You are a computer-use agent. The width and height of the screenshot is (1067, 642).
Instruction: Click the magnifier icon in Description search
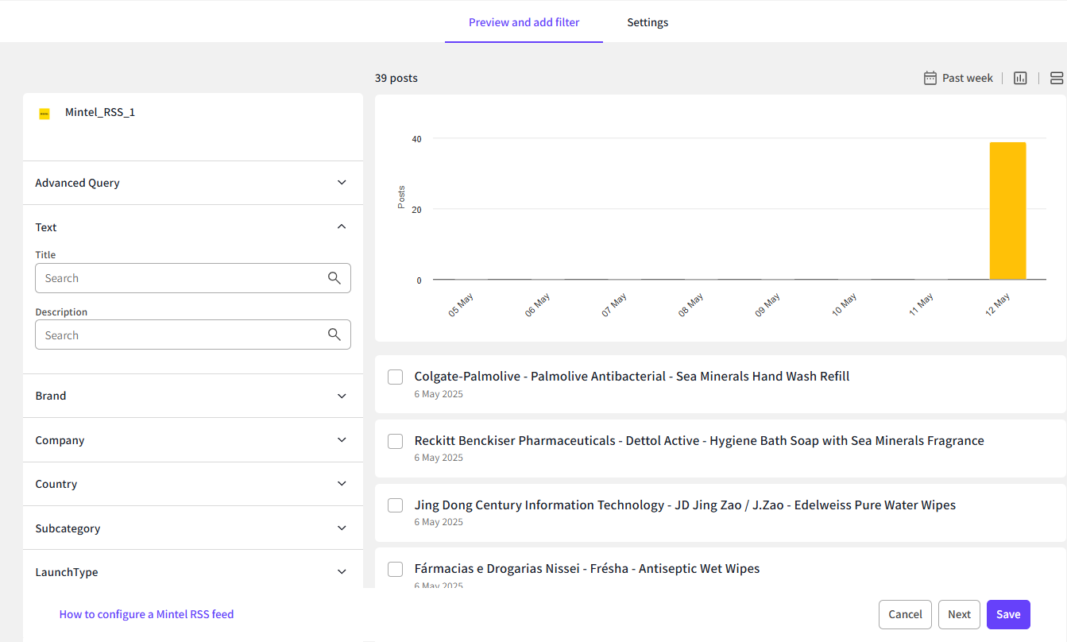pos(334,335)
